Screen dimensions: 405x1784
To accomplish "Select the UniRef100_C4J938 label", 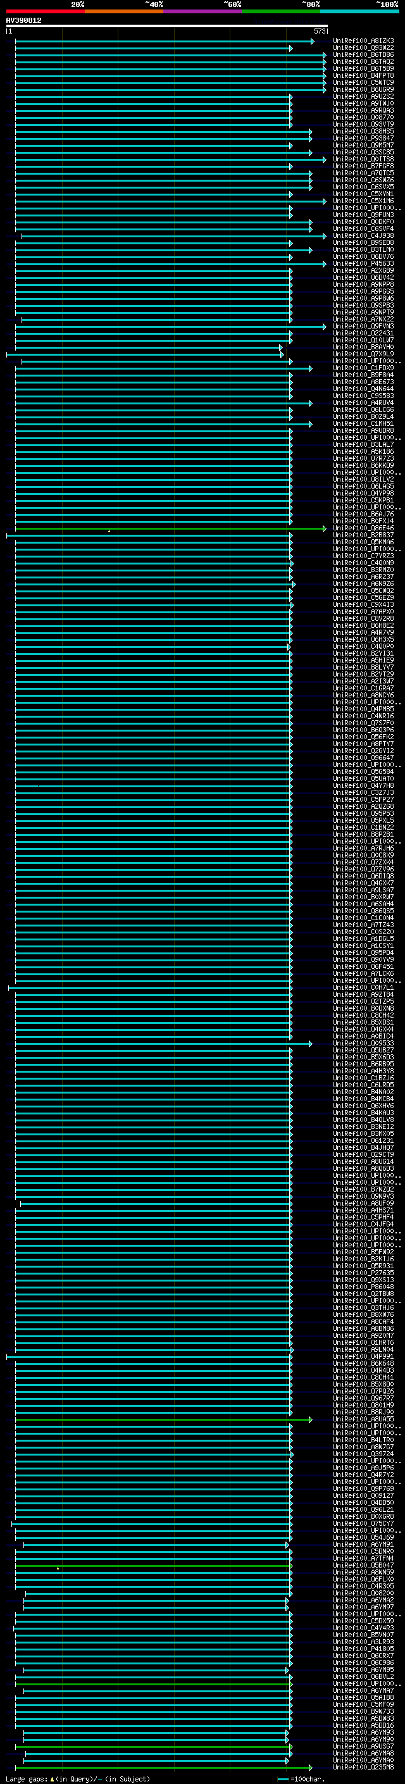I will (363, 236).
